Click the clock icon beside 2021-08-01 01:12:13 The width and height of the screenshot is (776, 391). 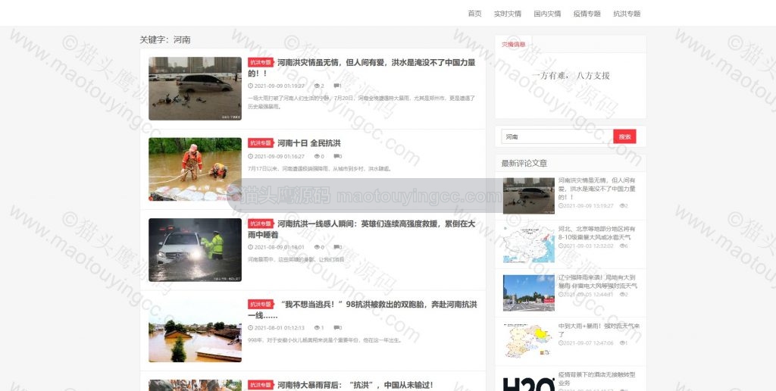[x=250, y=327]
